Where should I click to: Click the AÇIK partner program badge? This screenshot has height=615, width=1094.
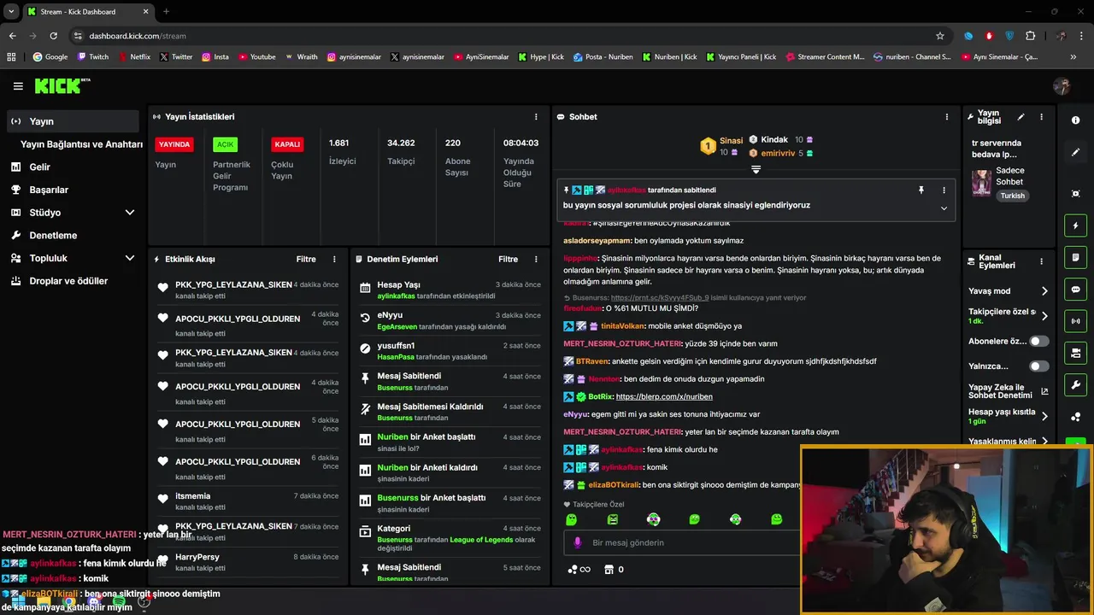click(x=225, y=144)
